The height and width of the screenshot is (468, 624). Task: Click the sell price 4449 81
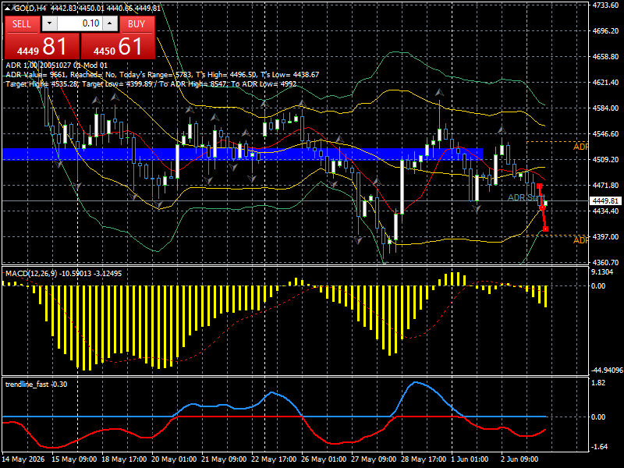click(x=42, y=46)
